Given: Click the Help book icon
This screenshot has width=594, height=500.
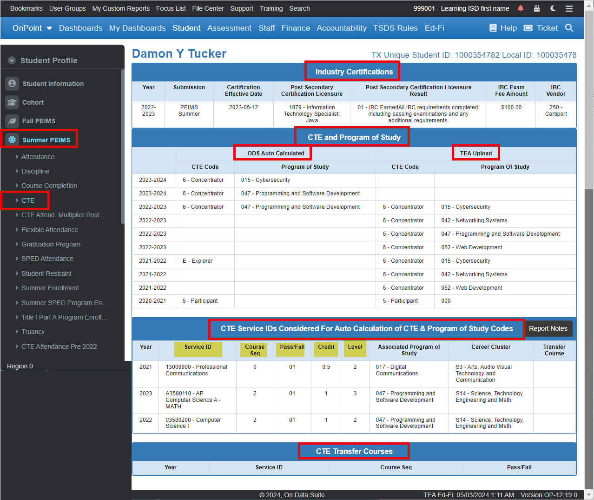Looking at the screenshot, I should click(493, 28).
